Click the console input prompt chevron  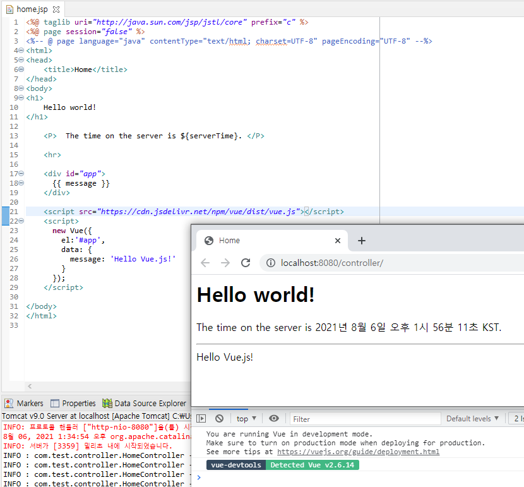199,478
